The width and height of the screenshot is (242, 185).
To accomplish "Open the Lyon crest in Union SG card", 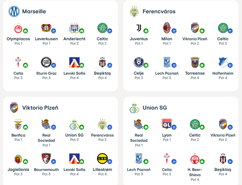I will coord(167,124).
